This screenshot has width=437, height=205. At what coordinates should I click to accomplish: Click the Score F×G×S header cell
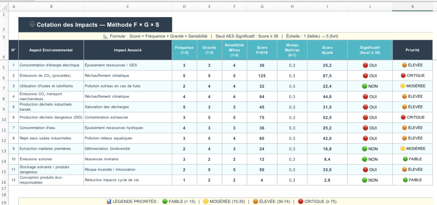pos(262,50)
